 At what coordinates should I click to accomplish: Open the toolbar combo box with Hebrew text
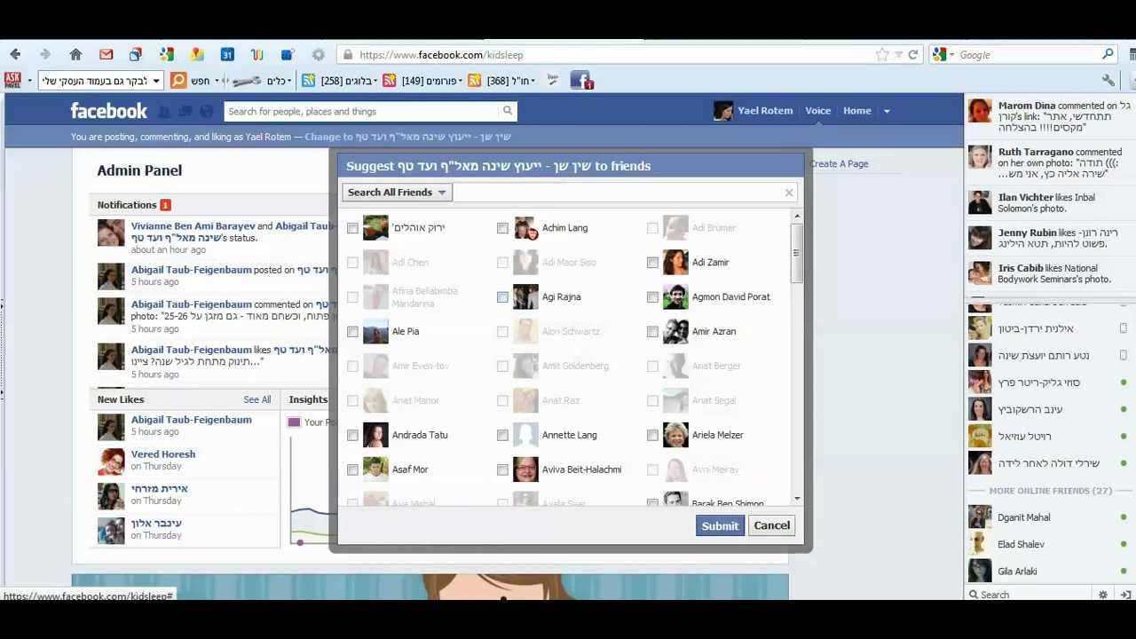click(x=100, y=81)
